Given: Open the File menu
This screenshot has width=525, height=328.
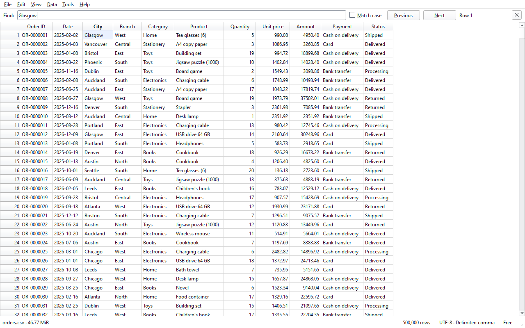Looking at the screenshot, I should pos(8,5).
